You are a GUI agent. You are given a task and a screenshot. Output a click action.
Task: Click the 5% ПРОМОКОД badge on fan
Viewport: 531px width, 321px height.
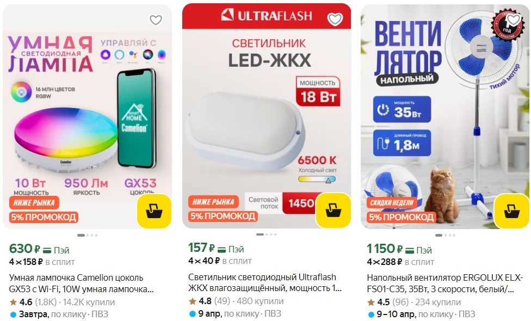(x=402, y=218)
